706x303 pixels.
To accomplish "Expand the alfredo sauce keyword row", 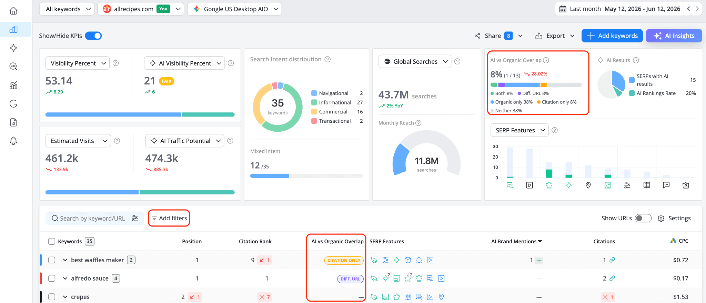I will [65, 278].
